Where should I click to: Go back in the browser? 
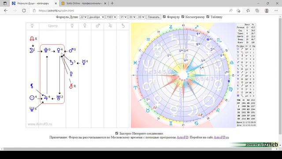point(6,11)
